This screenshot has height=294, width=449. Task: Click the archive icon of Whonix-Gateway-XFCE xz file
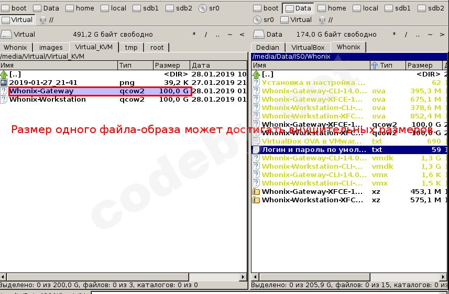pos(256,192)
